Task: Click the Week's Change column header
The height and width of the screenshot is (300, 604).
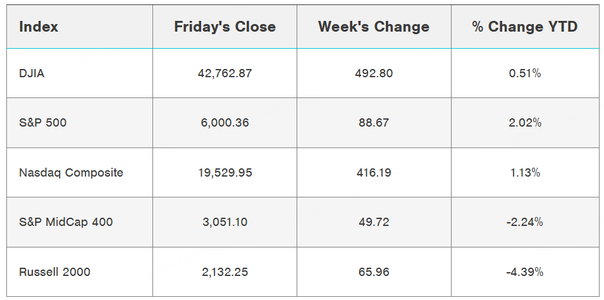Action: point(374,27)
